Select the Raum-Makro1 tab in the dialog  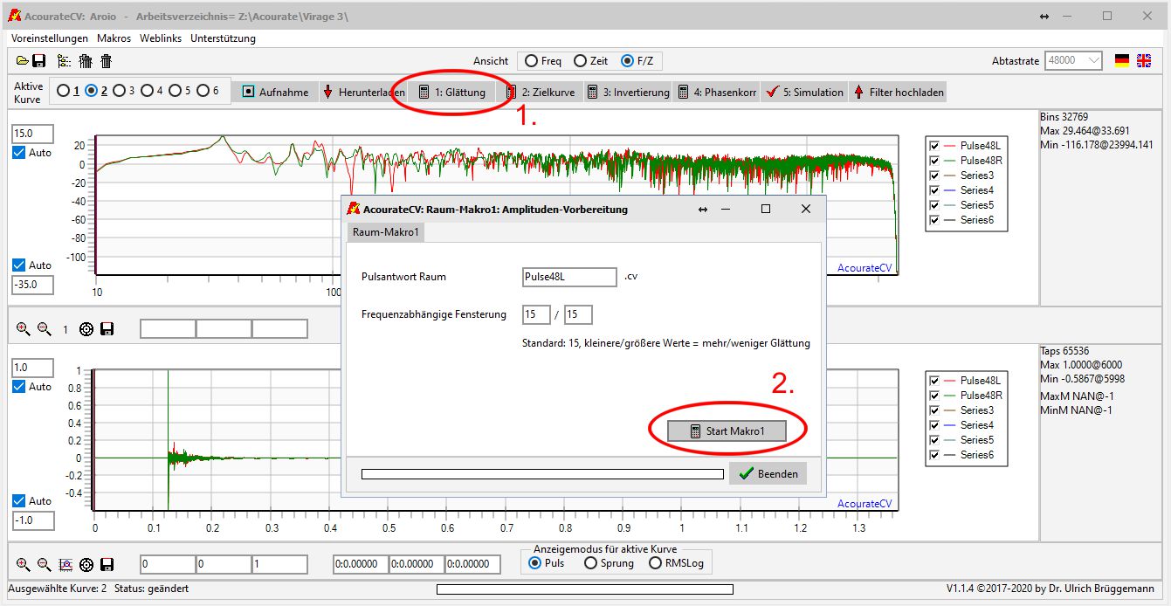coord(386,232)
